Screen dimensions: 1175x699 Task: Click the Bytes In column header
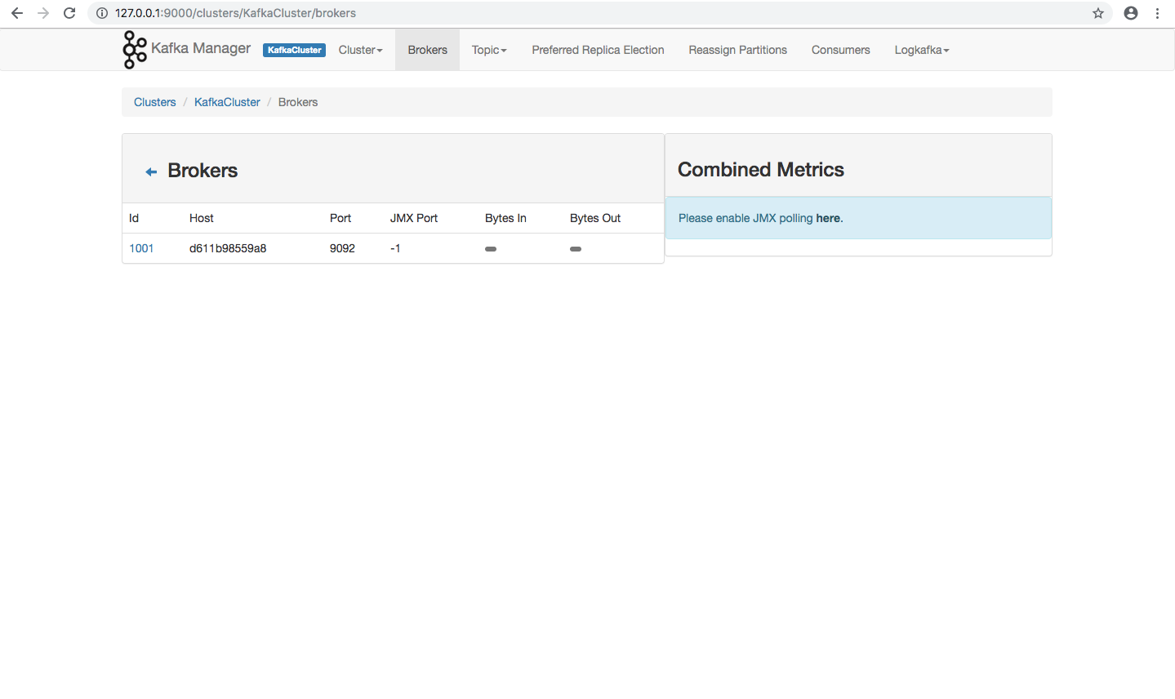(505, 218)
